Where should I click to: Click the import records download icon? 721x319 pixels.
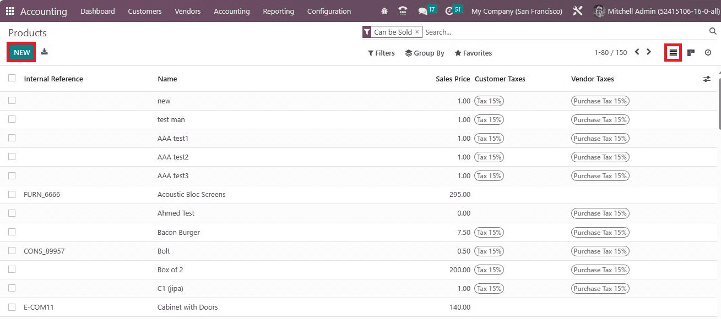point(45,52)
